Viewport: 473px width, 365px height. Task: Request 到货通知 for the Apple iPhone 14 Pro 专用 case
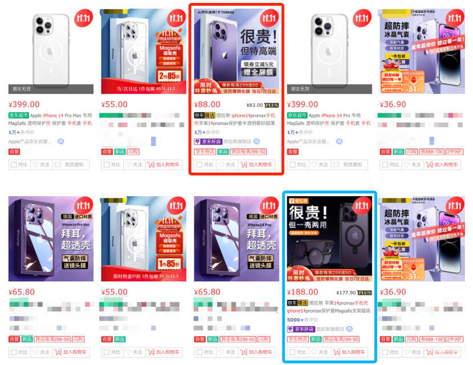(350, 165)
